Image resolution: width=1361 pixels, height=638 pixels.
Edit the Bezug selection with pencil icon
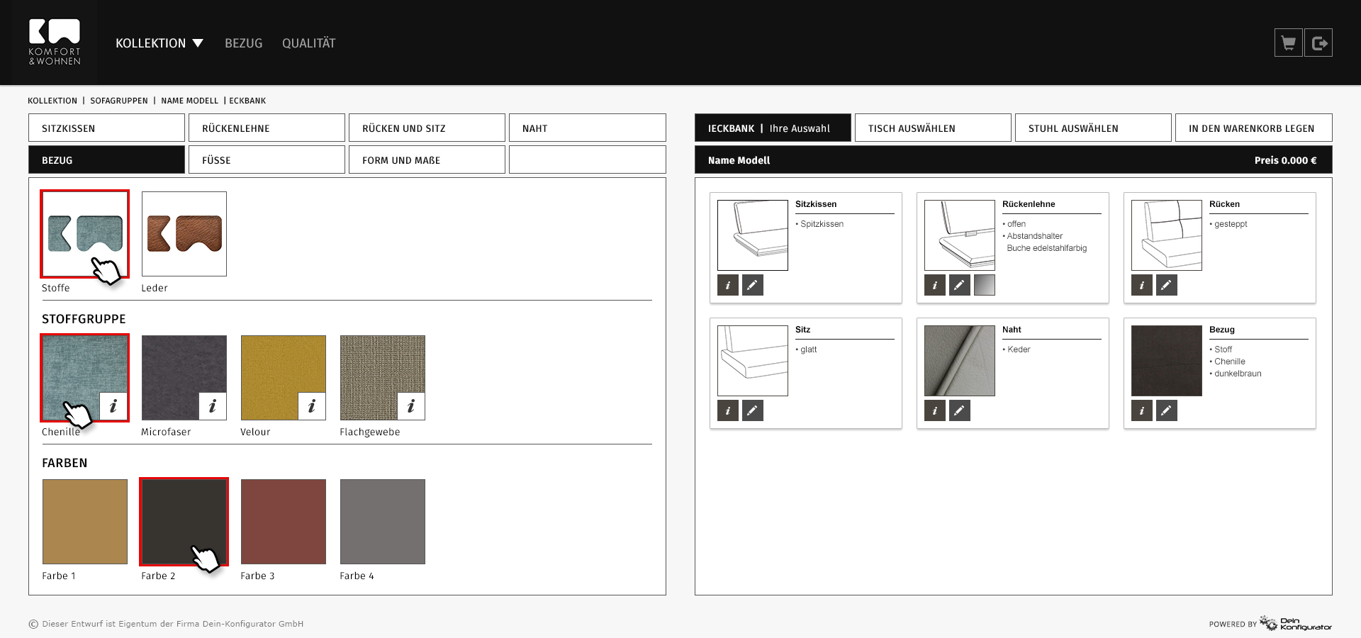pos(1166,410)
